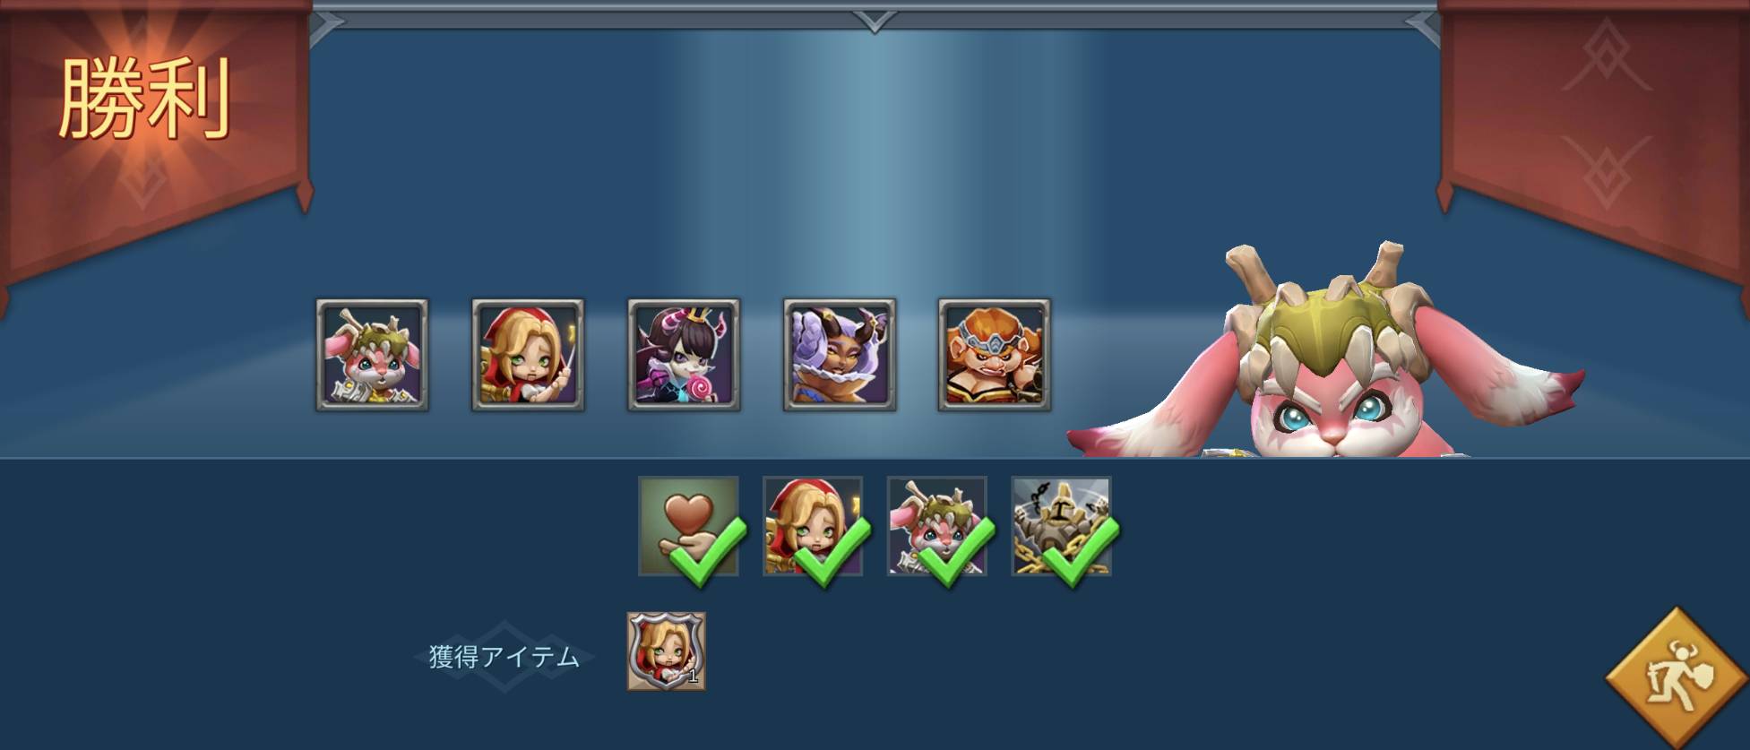Image resolution: width=1750 pixels, height=750 pixels.
Task: Click the heart-in-hand objective icon
Action: pos(688,526)
